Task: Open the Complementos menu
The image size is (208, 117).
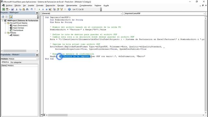Action: coord(86,6)
